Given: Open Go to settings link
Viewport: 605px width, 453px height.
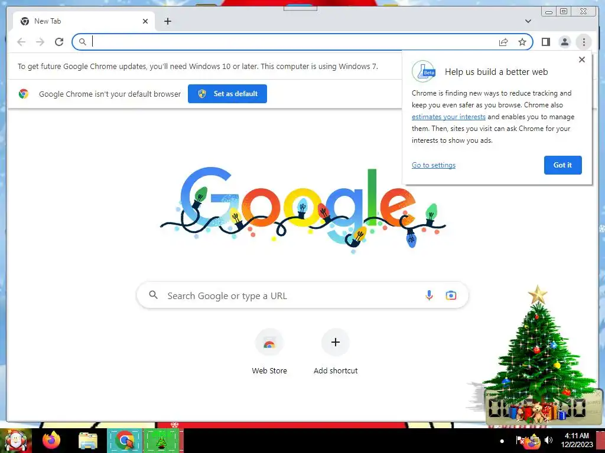Looking at the screenshot, I should tap(433, 165).
